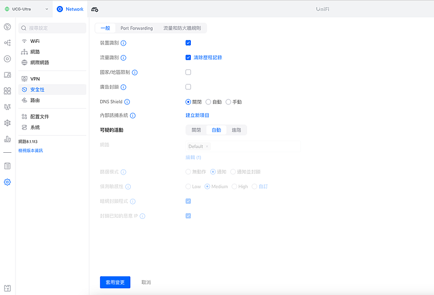Viewport: 434px width, 295px height.
Task: Open the Statistics bar chart icon
Action: coord(7,139)
